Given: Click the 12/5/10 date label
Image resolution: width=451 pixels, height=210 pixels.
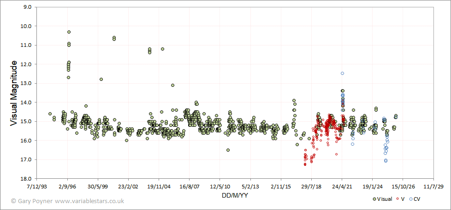Looking at the screenshot, I should tap(220, 187).
